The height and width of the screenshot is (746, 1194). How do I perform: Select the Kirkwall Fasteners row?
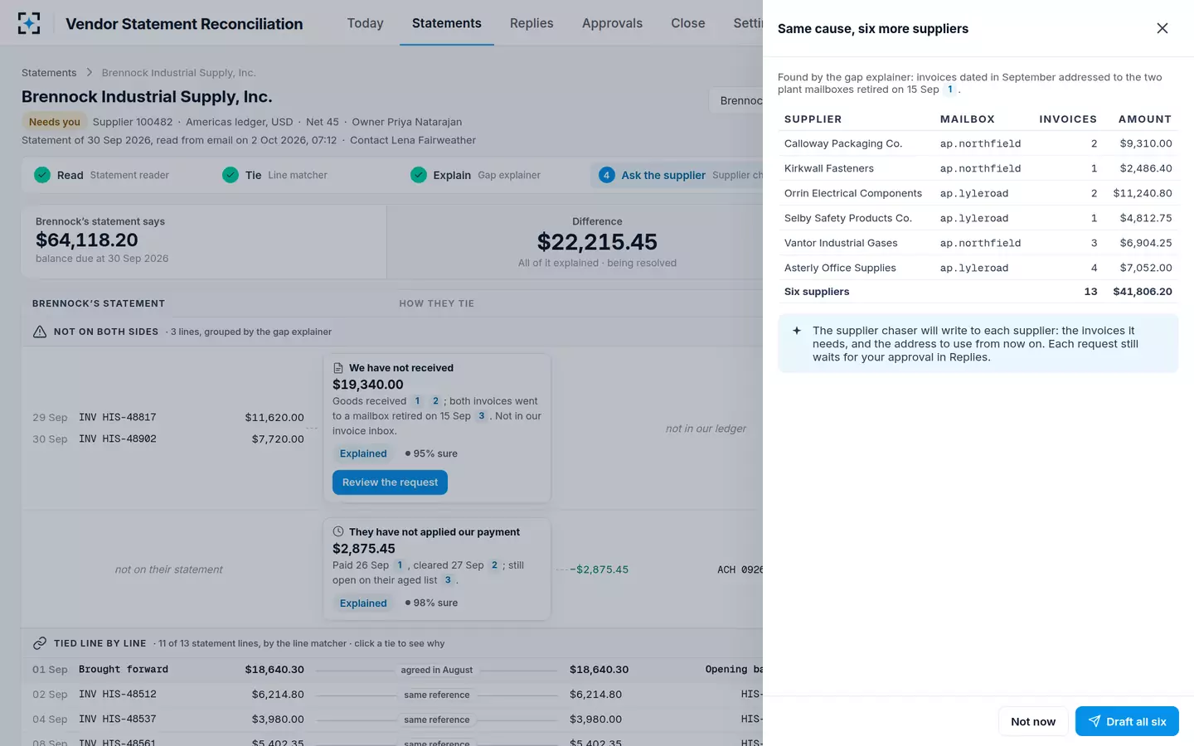point(978,168)
